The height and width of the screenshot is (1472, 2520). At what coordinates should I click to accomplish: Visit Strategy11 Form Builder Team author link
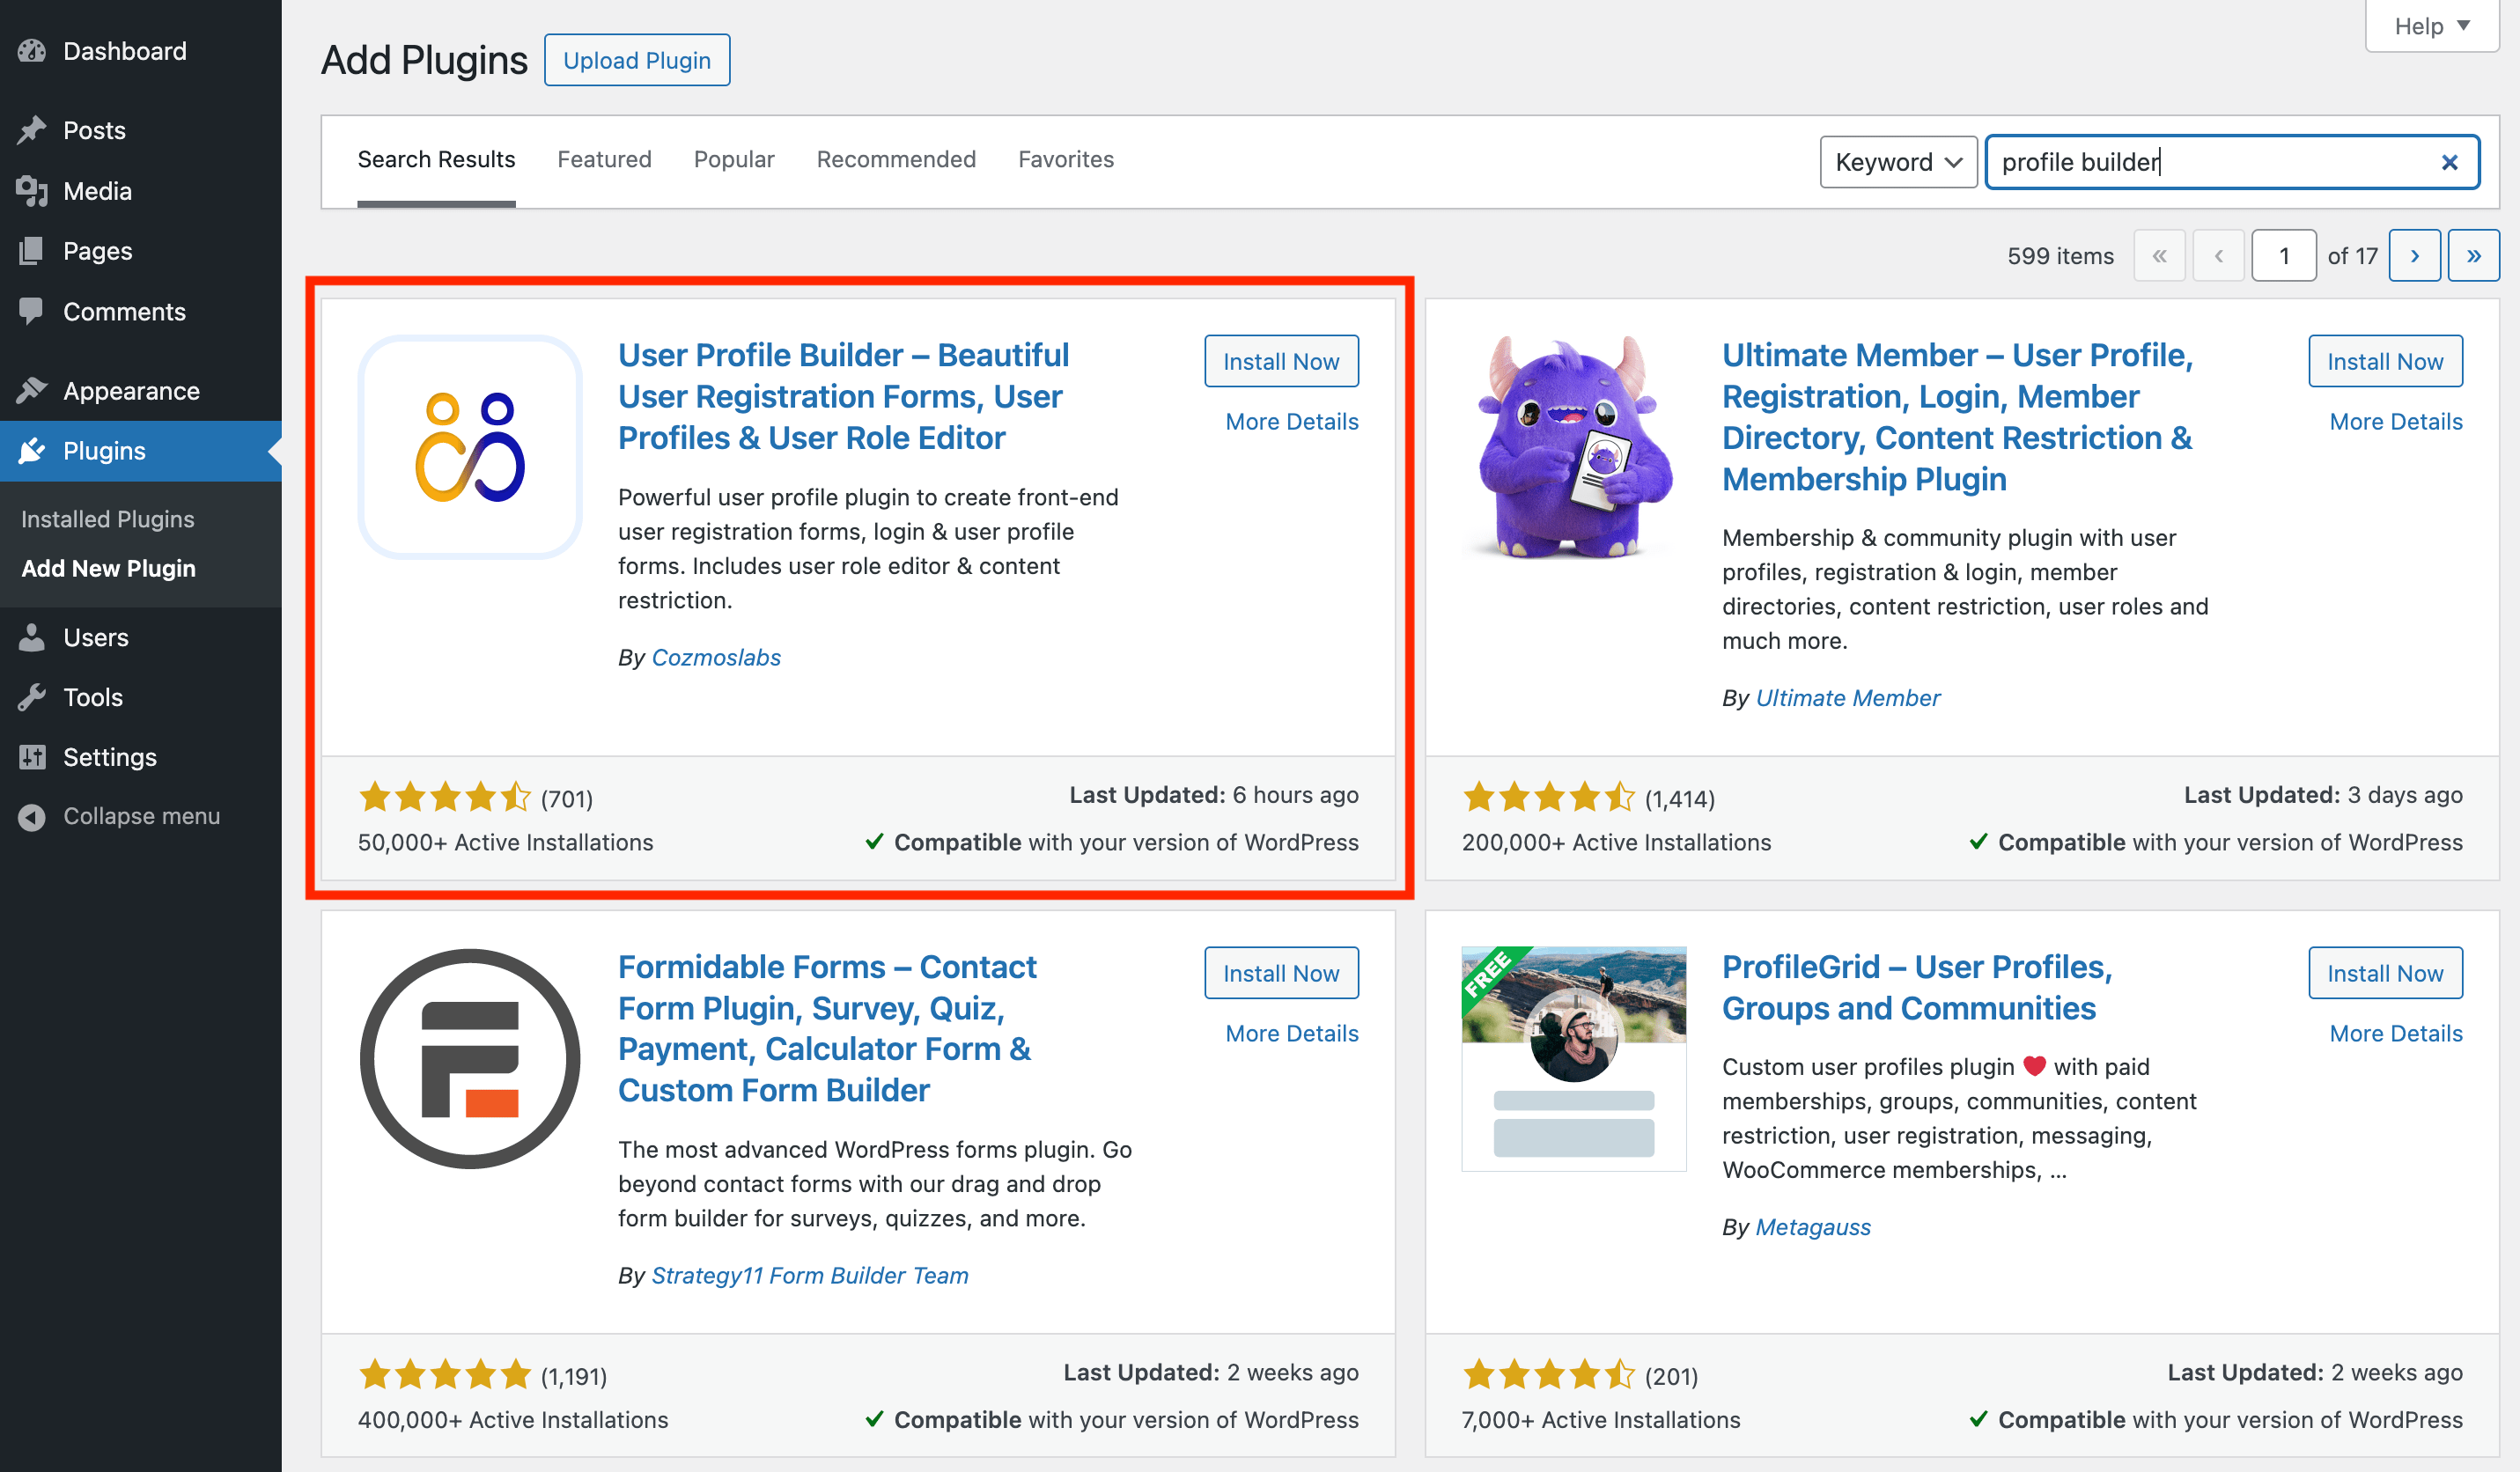pos(810,1275)
